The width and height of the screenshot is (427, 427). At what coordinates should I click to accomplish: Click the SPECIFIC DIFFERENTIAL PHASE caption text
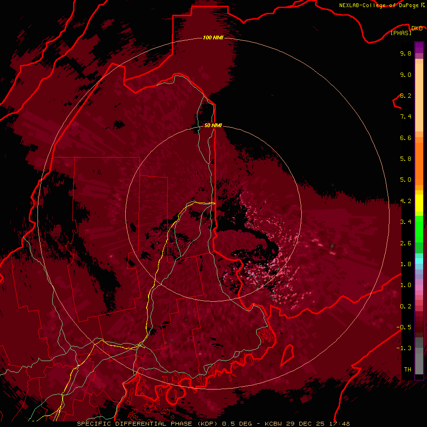coord(134,424)
